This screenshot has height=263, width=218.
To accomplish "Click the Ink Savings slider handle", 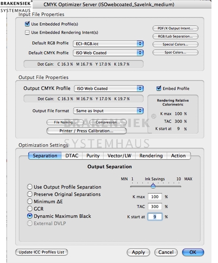I will tap(153, 186).
